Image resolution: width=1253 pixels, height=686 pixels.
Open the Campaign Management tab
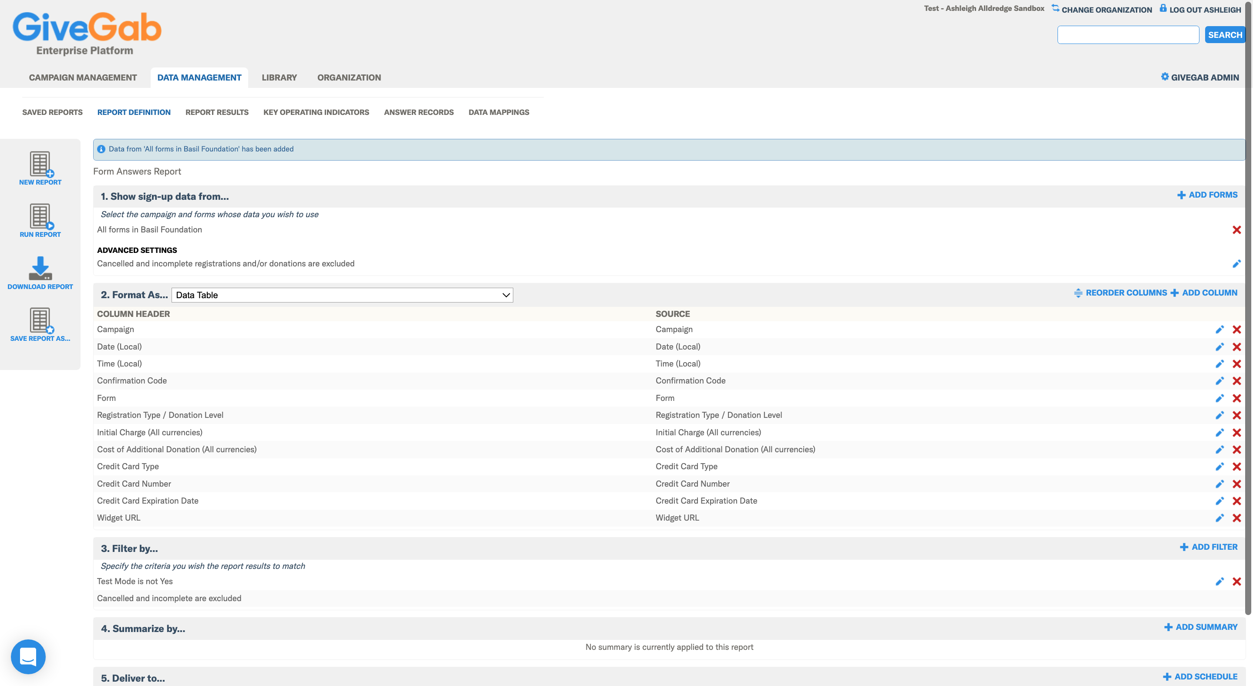click(x=83, y=77)
